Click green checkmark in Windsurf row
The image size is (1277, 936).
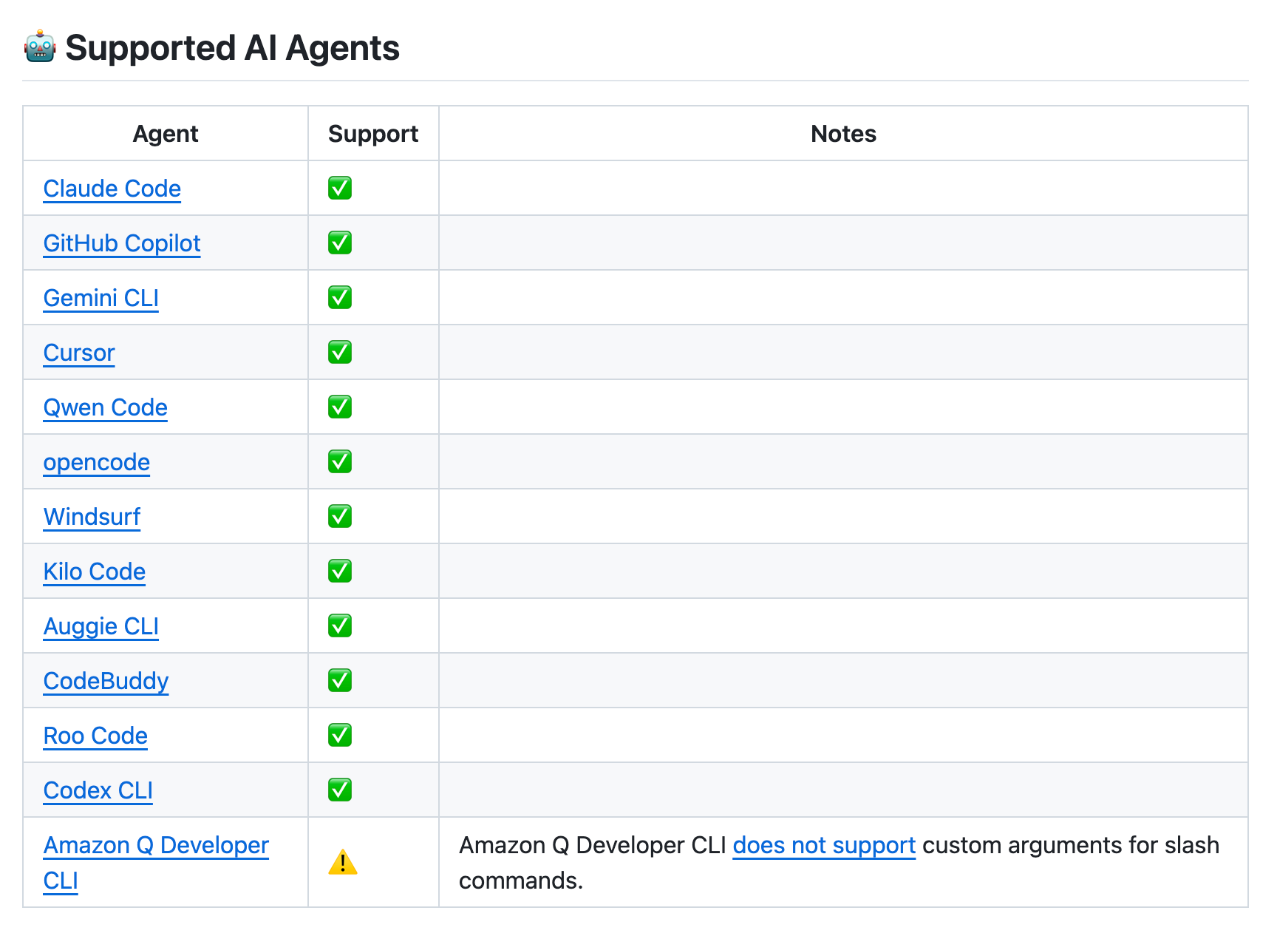(x=340, y=516)
